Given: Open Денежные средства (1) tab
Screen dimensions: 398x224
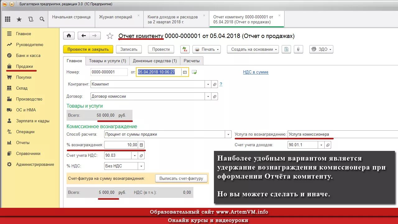Looking at the screenshot, I should coord(155,61).
